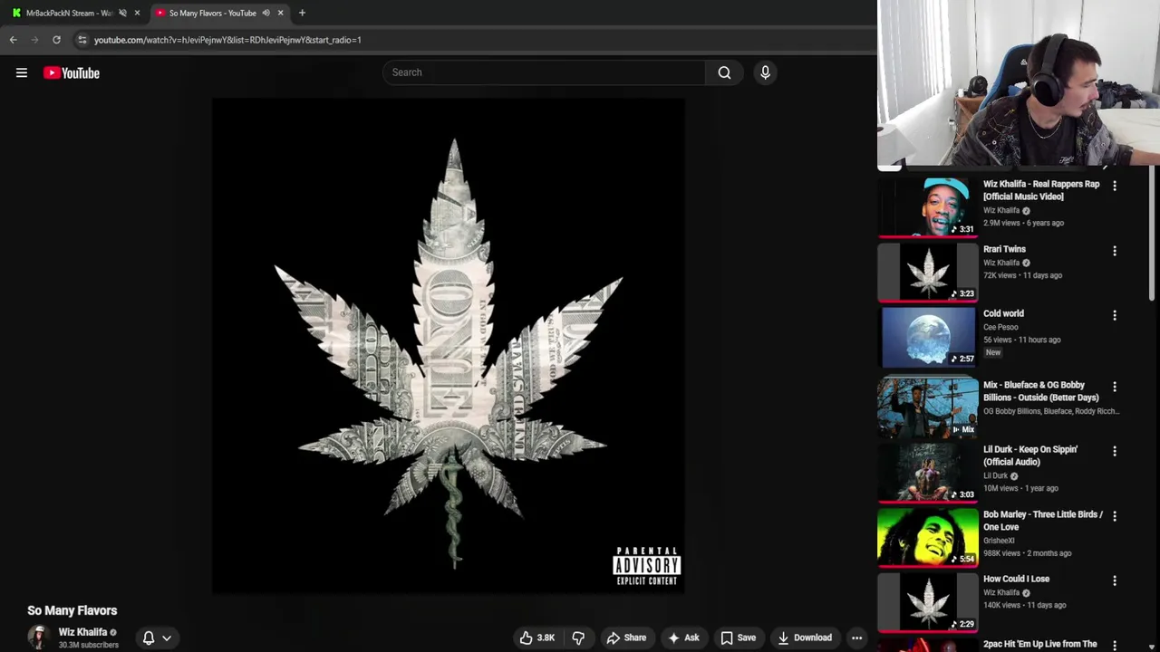Expand the notification options chevron
This screenshot has width=1160, height=652.
(x=167, y=638)
